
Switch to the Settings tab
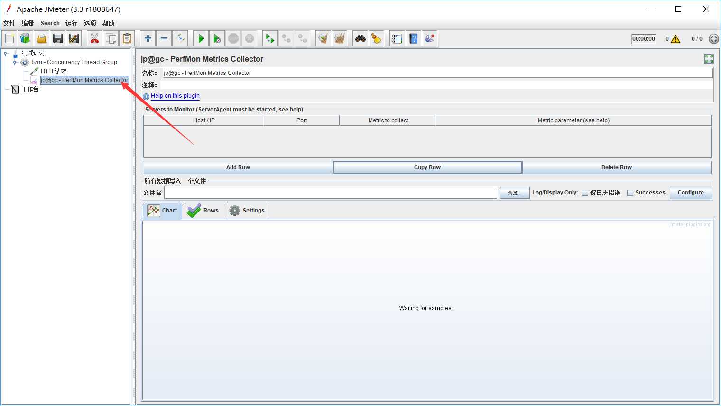247,211
